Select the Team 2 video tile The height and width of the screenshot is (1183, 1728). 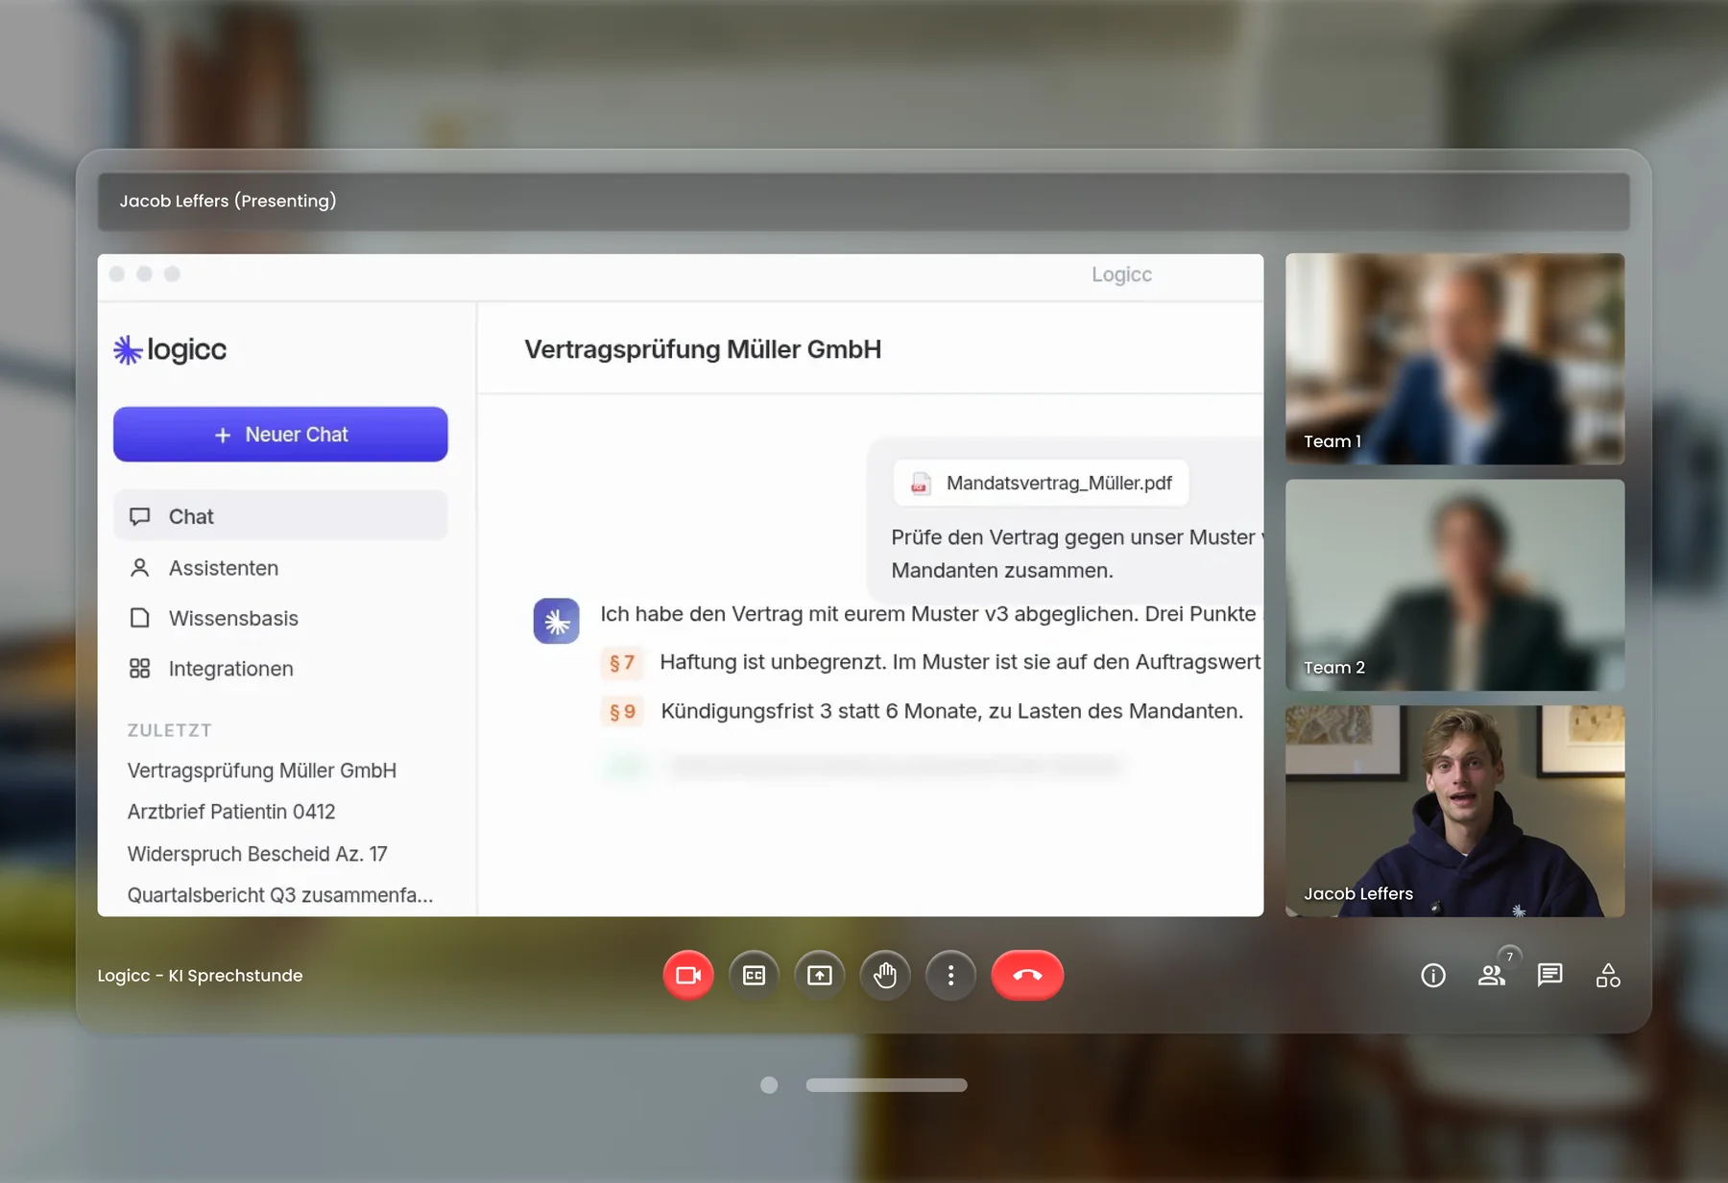tap(1455, 585)
